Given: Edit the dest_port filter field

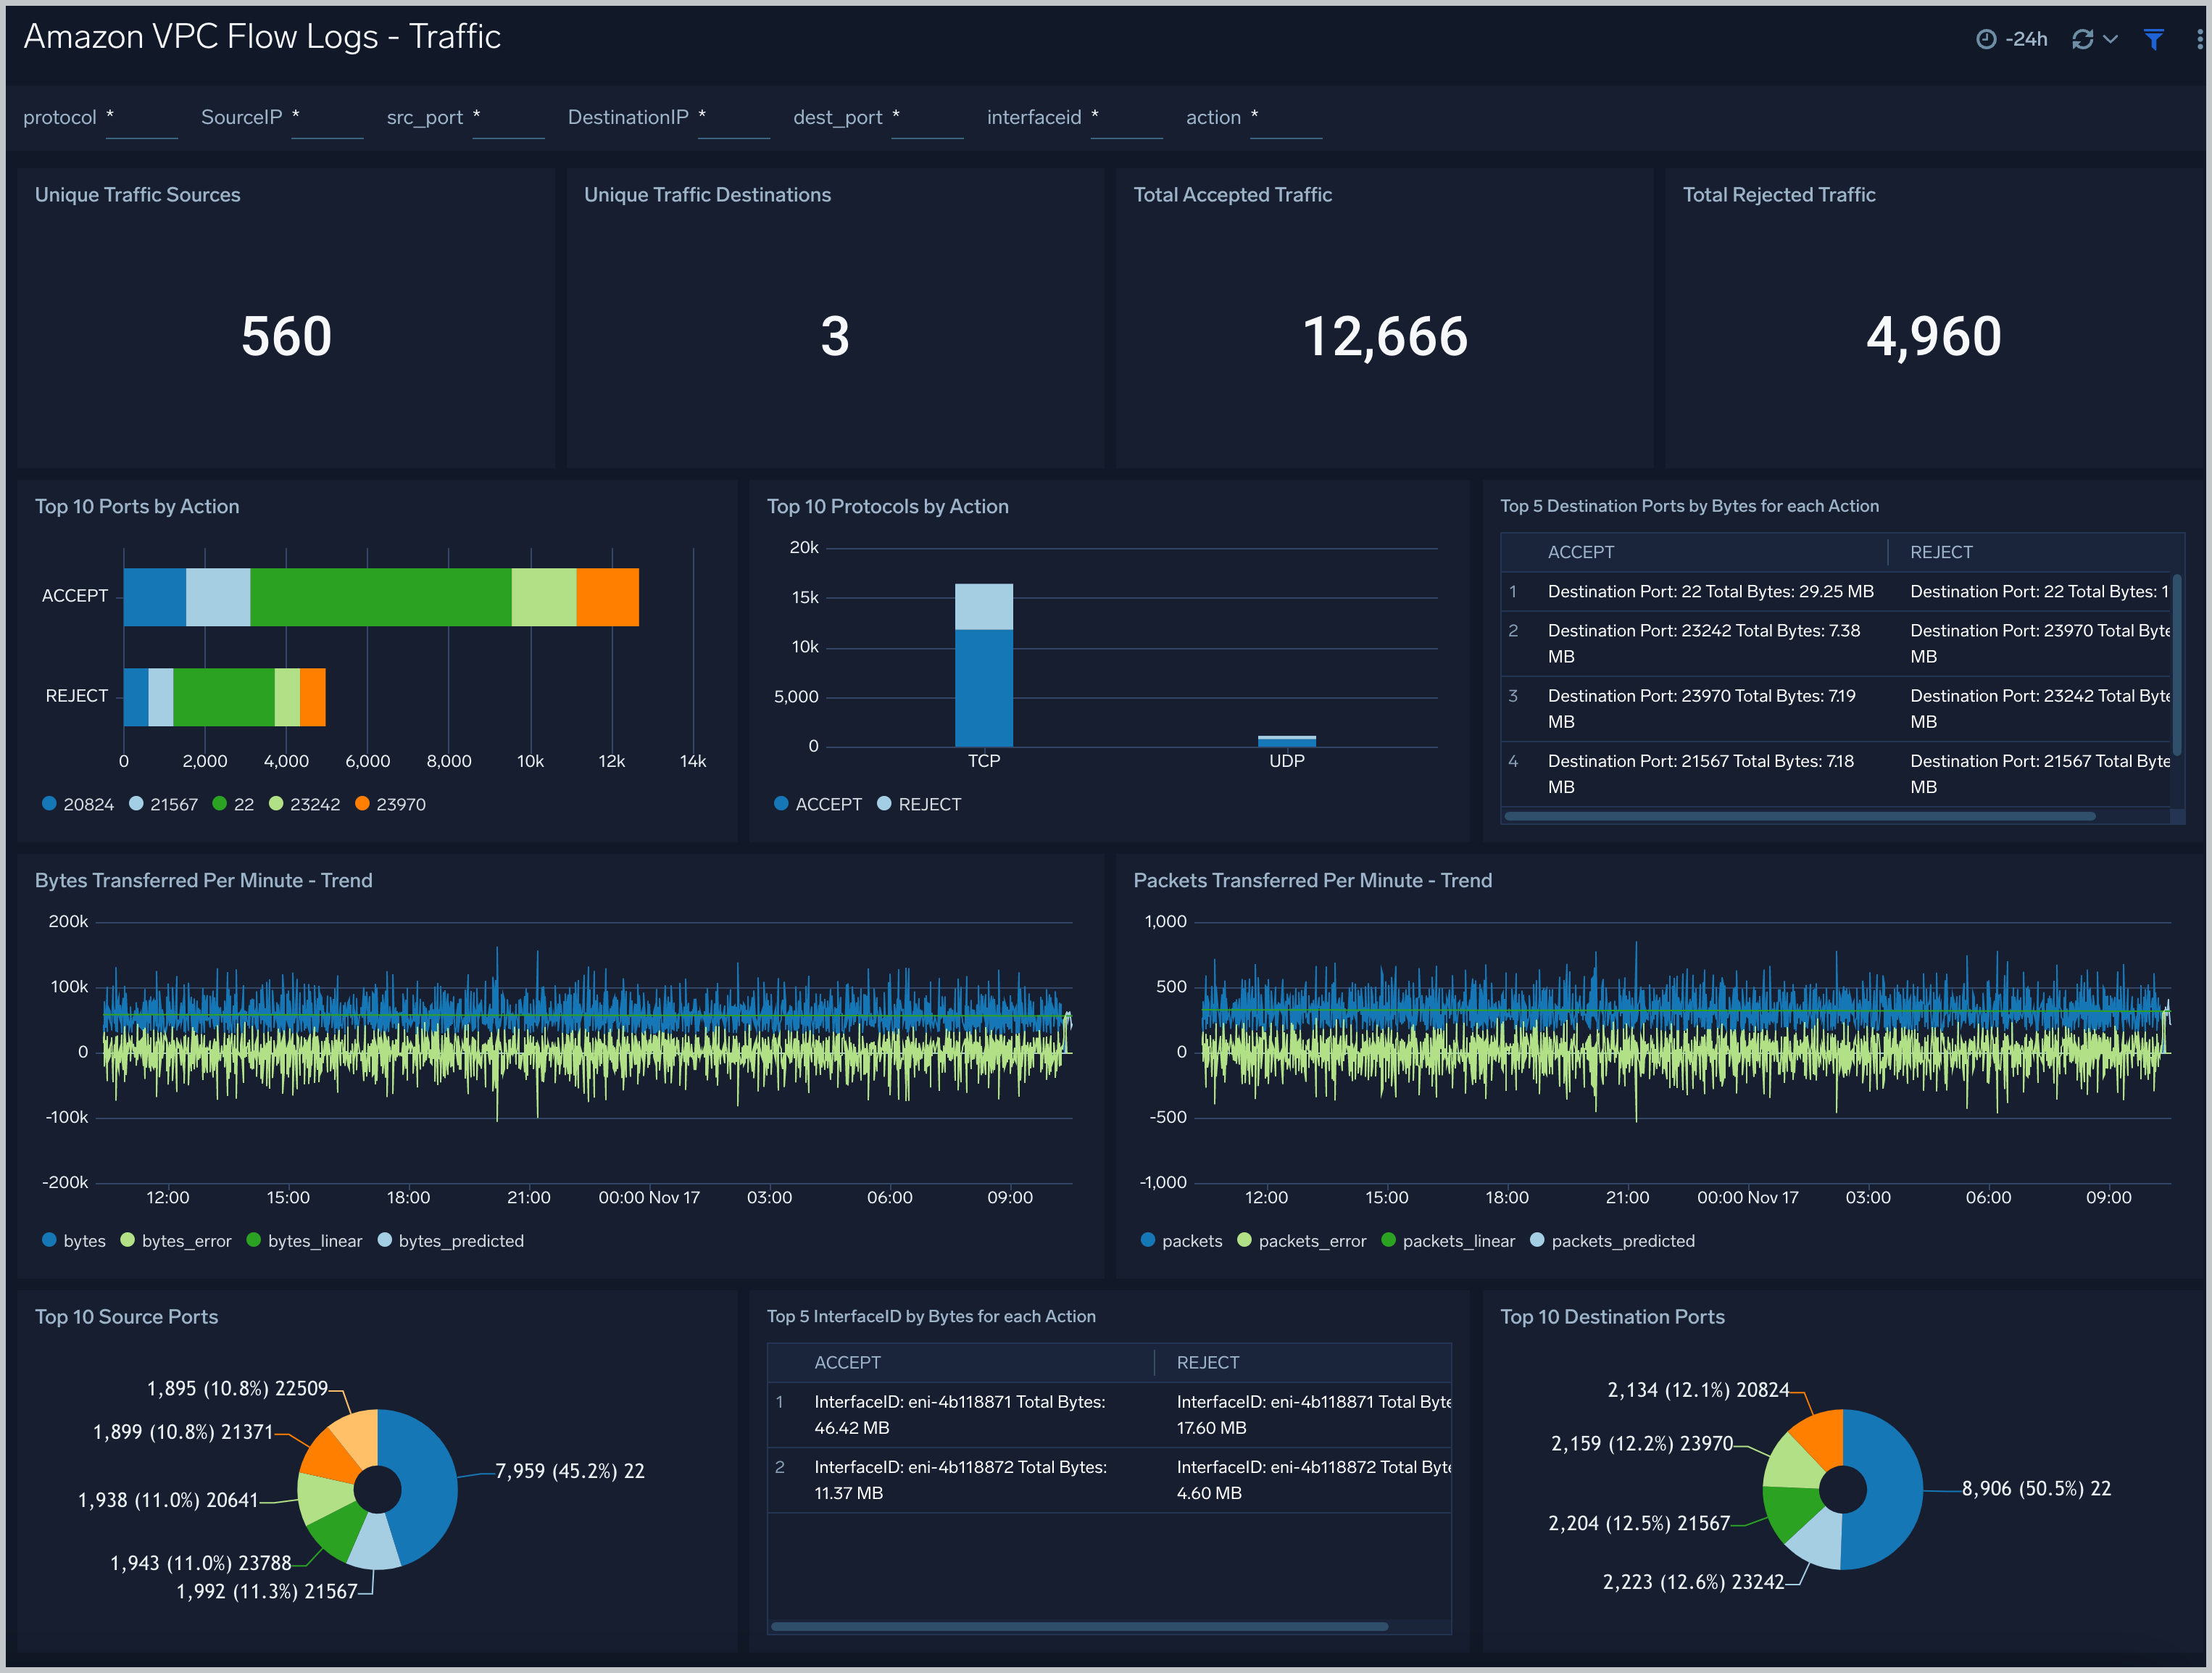Looking at the screenshot, I should tap(927, 118).
